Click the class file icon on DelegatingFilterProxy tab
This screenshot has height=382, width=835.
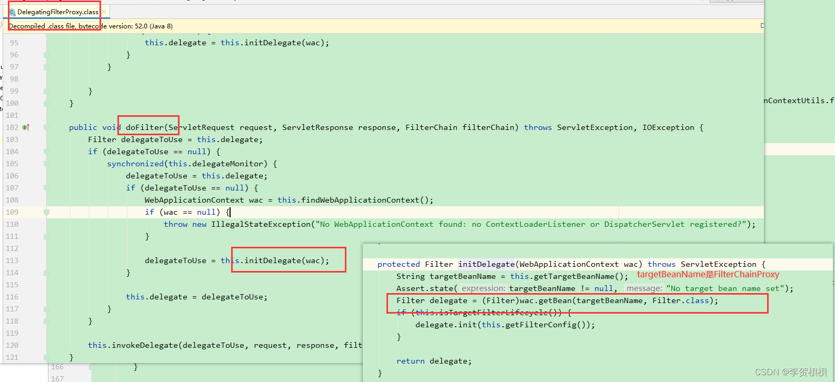tap(12, 12)
